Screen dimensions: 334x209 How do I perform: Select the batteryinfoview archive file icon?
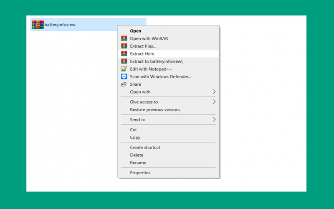[x=38, y=25]
